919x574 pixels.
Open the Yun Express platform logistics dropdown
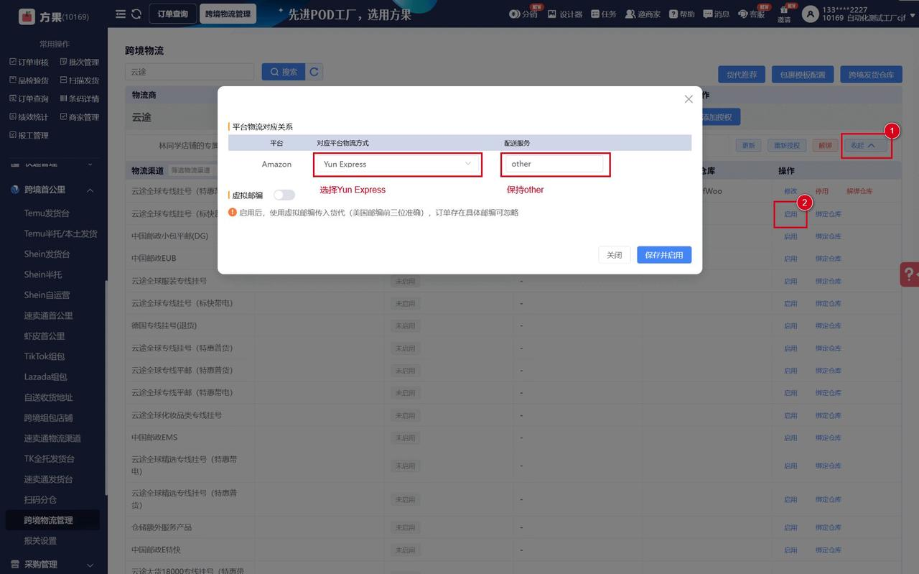[398, 164]
